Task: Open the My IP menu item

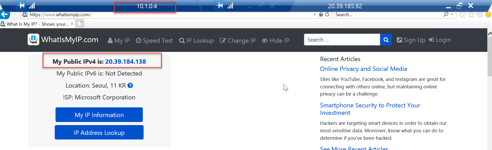Action: tap(119, 41)
